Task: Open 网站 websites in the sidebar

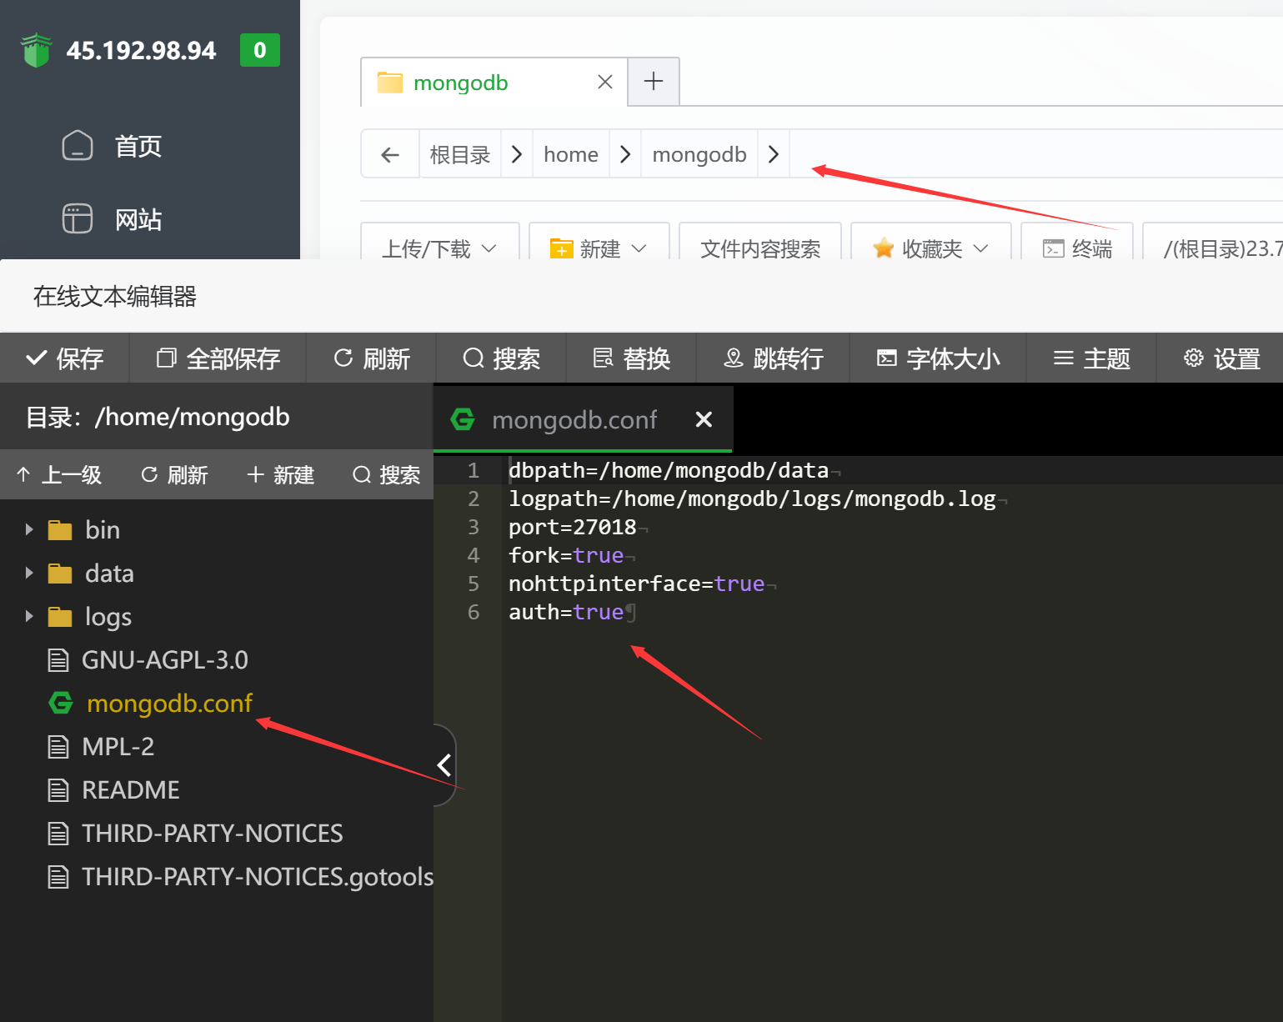Action: click(138, 219)
